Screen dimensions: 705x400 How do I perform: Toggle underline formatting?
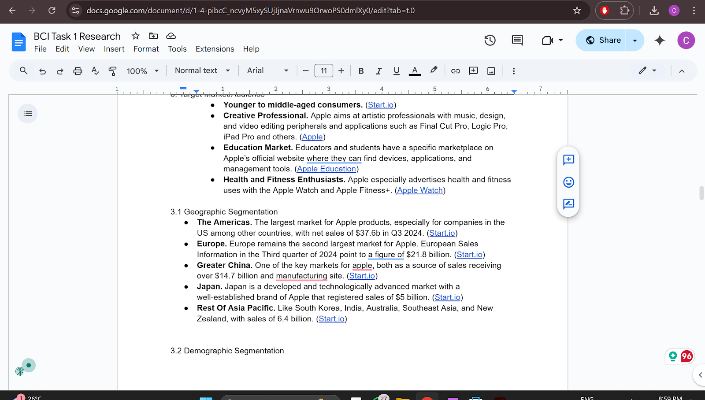coord(397,71)
